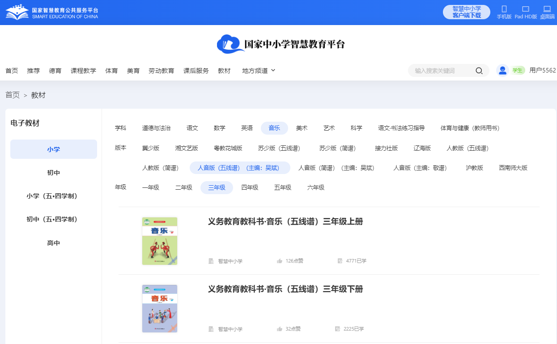
Task: Select 初中 in the sidebar
Action: [x=54, y=173]
